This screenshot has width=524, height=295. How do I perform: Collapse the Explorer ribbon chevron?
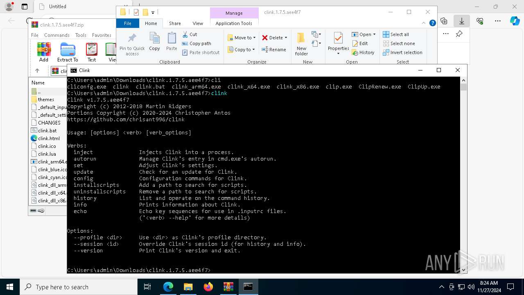425,23
